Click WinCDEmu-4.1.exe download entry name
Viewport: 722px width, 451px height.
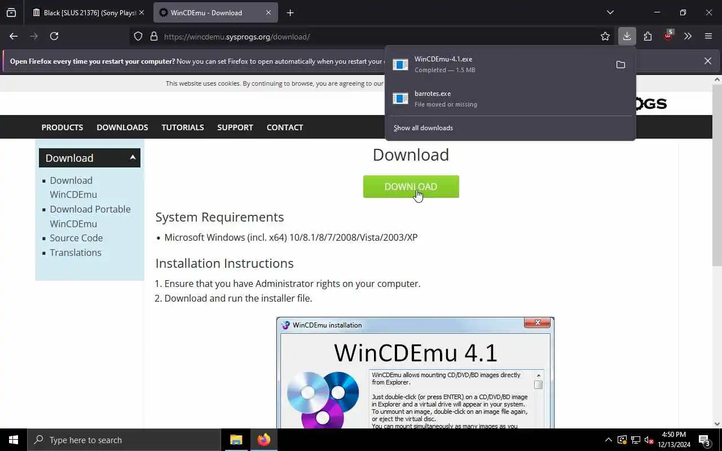[443, 59]
